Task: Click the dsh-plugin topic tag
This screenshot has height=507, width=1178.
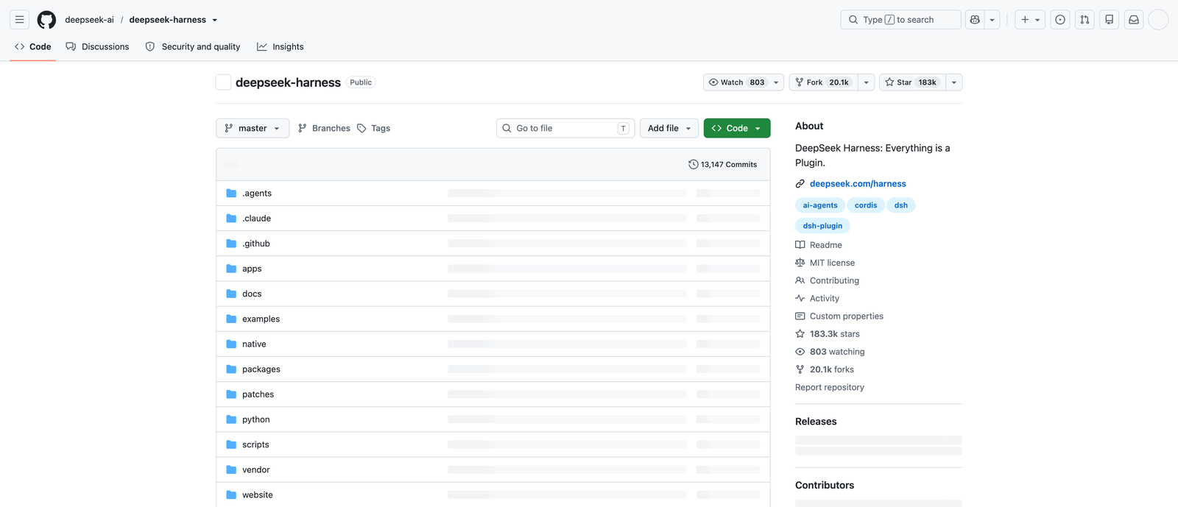Action: point(822,226)
